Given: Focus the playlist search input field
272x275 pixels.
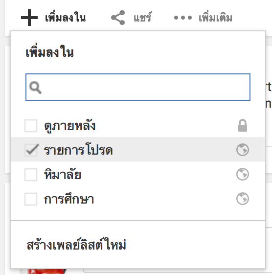Looking at the screenshot, I should (138, 87).
